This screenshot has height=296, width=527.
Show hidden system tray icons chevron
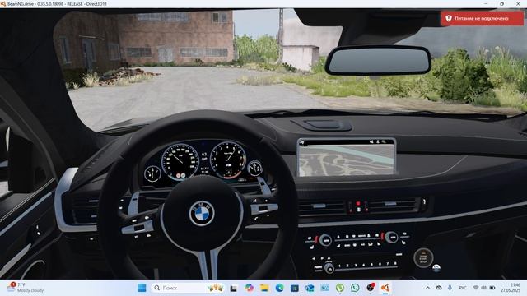point(427,288)
